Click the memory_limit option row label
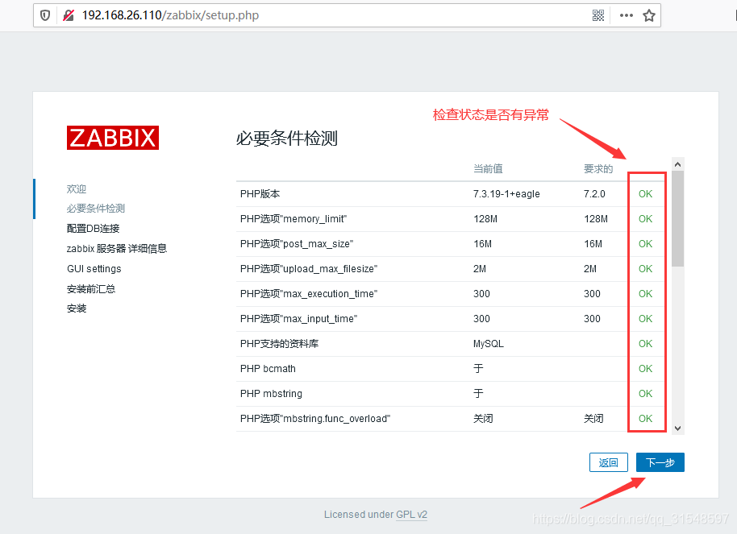 point(294,219)
